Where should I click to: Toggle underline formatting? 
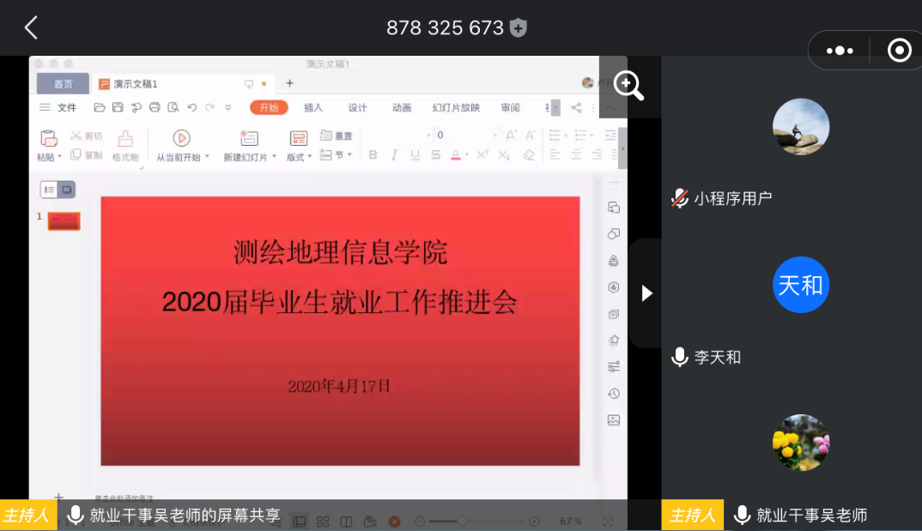point(416,155)
